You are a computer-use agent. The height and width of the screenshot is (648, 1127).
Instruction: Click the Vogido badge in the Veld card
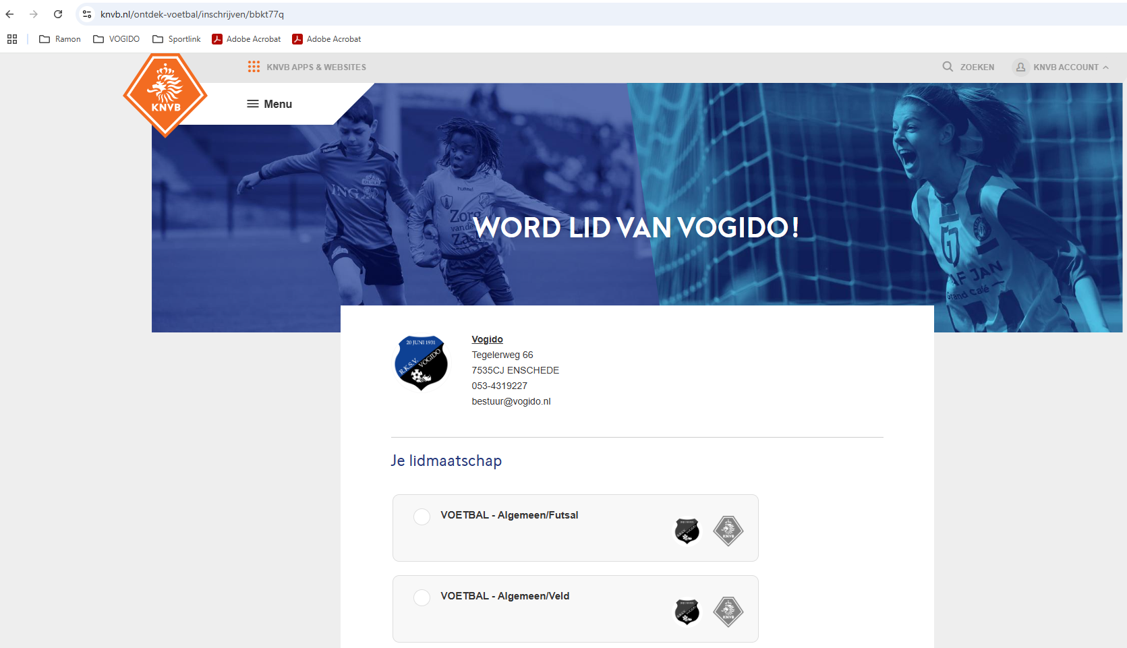687,612
